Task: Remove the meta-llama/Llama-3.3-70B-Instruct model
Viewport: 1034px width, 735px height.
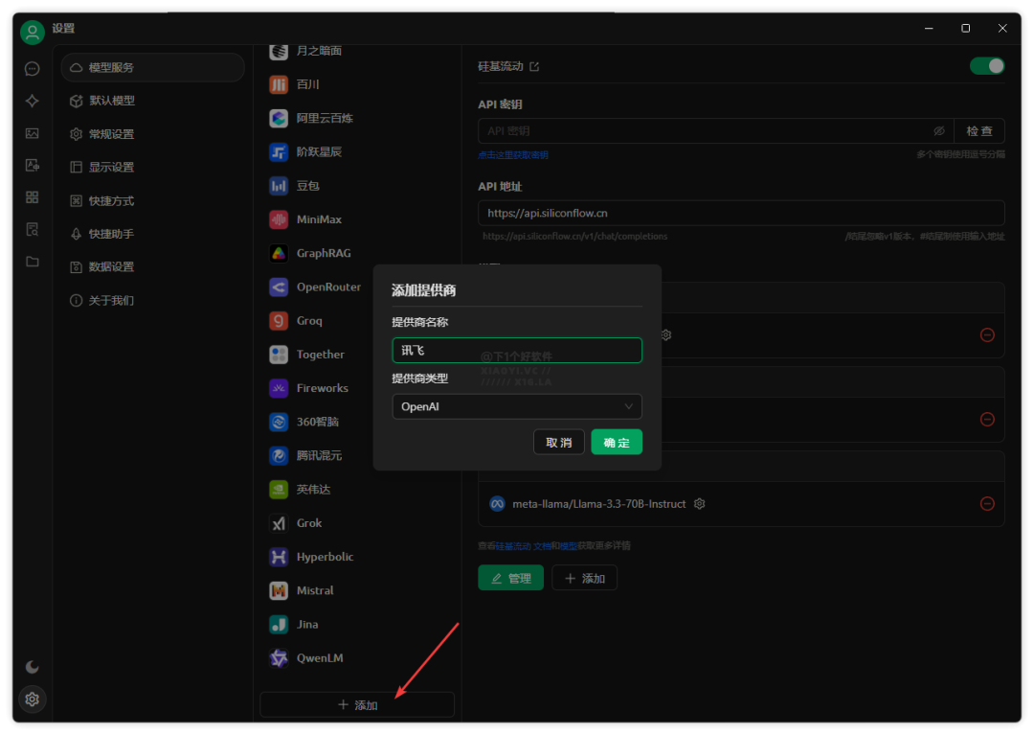Action: [987, 503]
